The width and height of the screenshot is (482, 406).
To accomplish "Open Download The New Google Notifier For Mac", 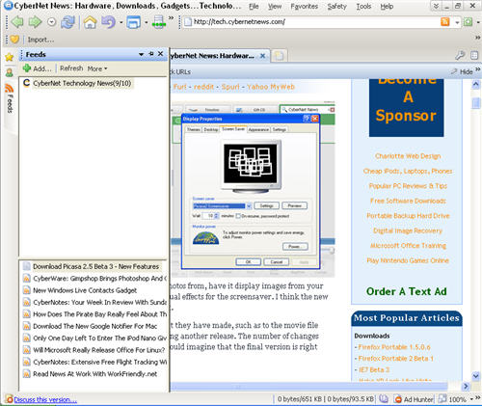I will [95, 326].
